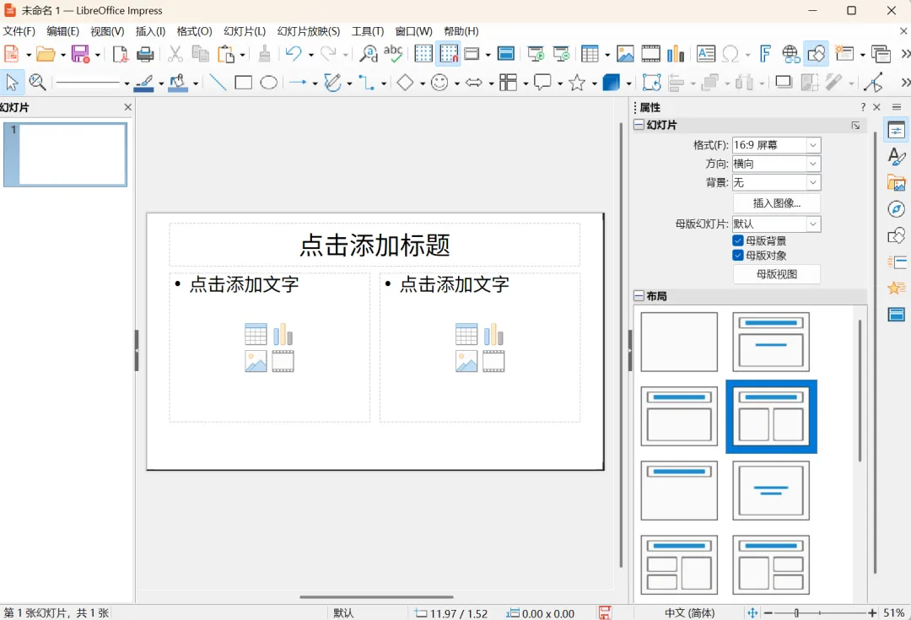Open Find and Replace icon

point(368,54)
